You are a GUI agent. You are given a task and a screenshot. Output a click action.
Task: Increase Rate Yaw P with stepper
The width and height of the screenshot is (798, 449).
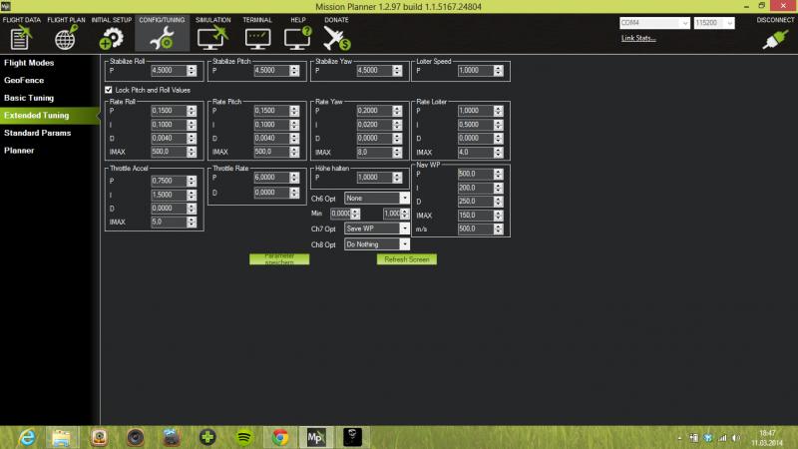[397, 108]
